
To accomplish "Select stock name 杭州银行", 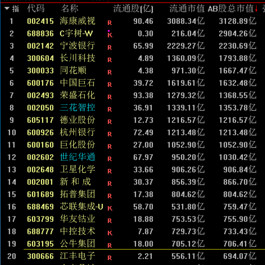I will tap(77, 132).
